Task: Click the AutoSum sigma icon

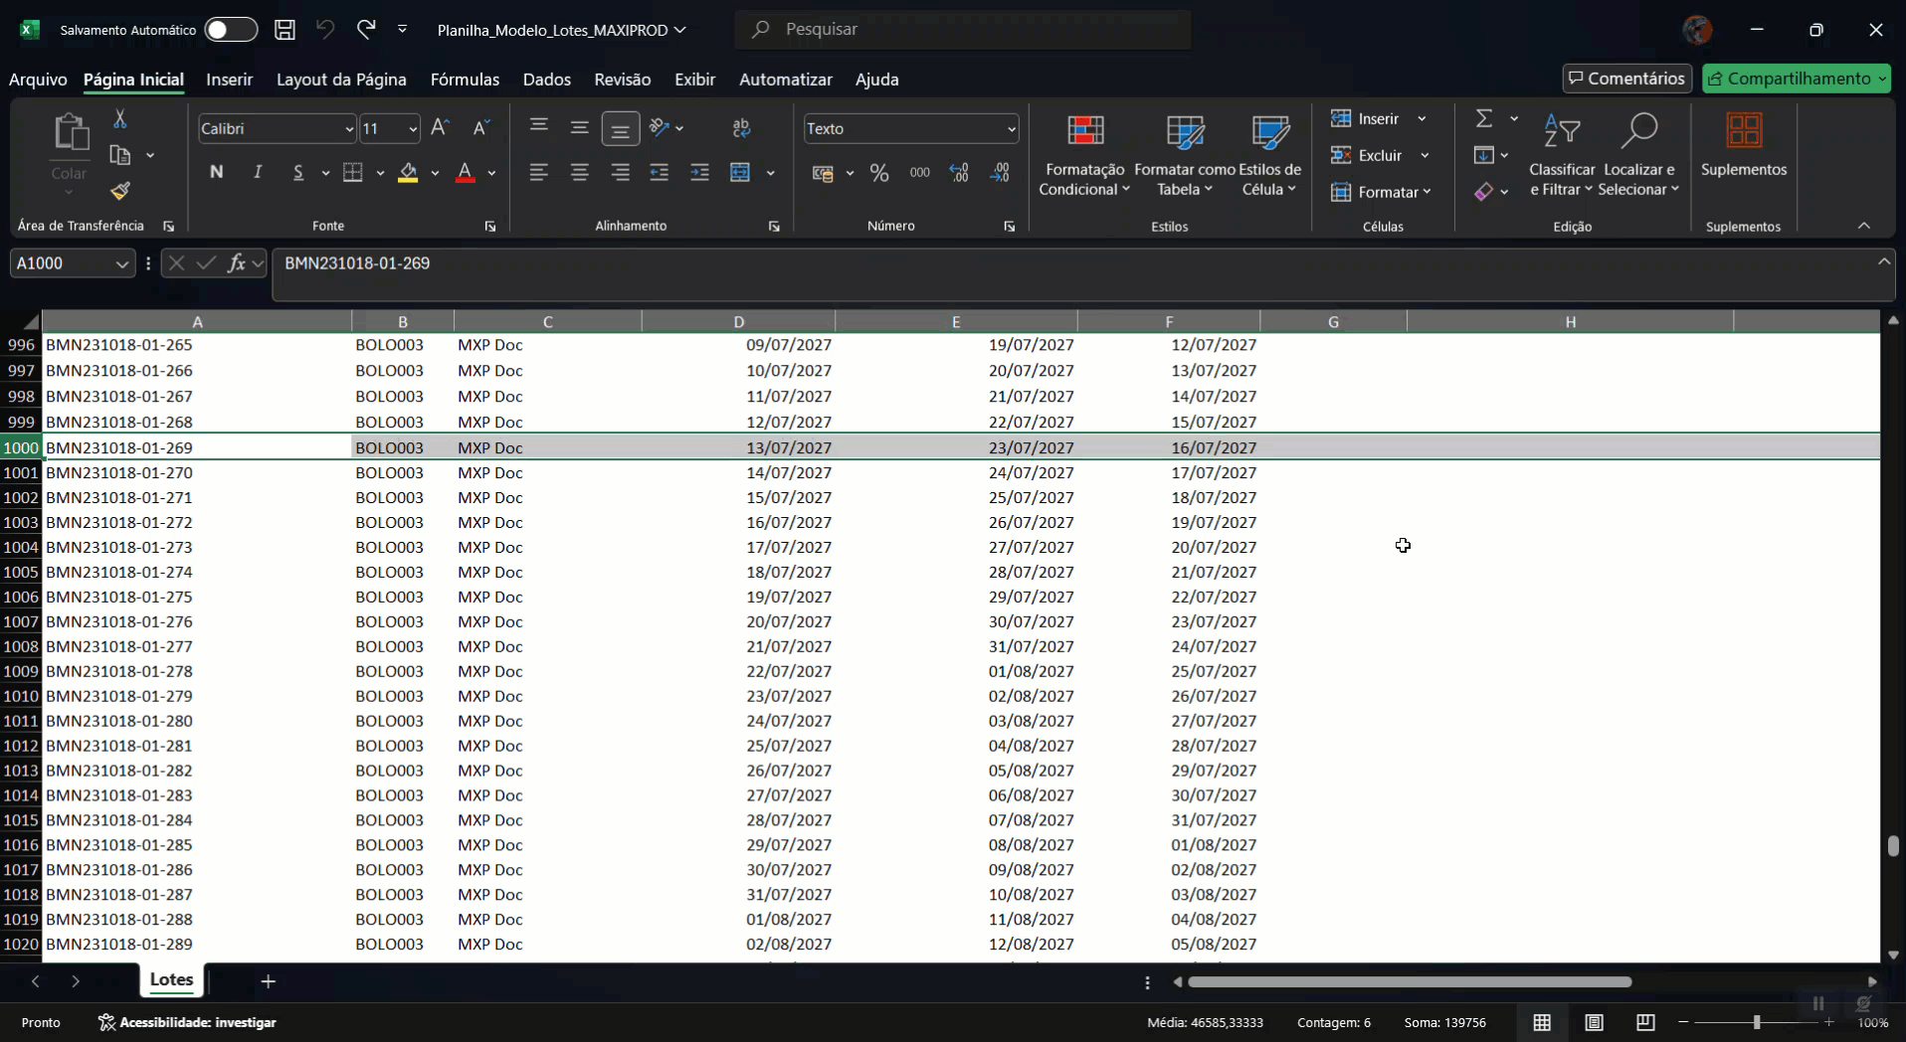Action: click(1484, 119)
